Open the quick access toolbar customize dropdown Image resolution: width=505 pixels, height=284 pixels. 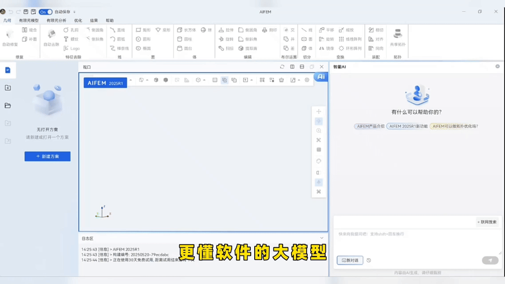point(75,12)
